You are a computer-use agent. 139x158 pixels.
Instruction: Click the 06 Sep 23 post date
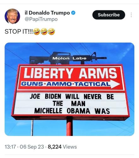point(32,147)
